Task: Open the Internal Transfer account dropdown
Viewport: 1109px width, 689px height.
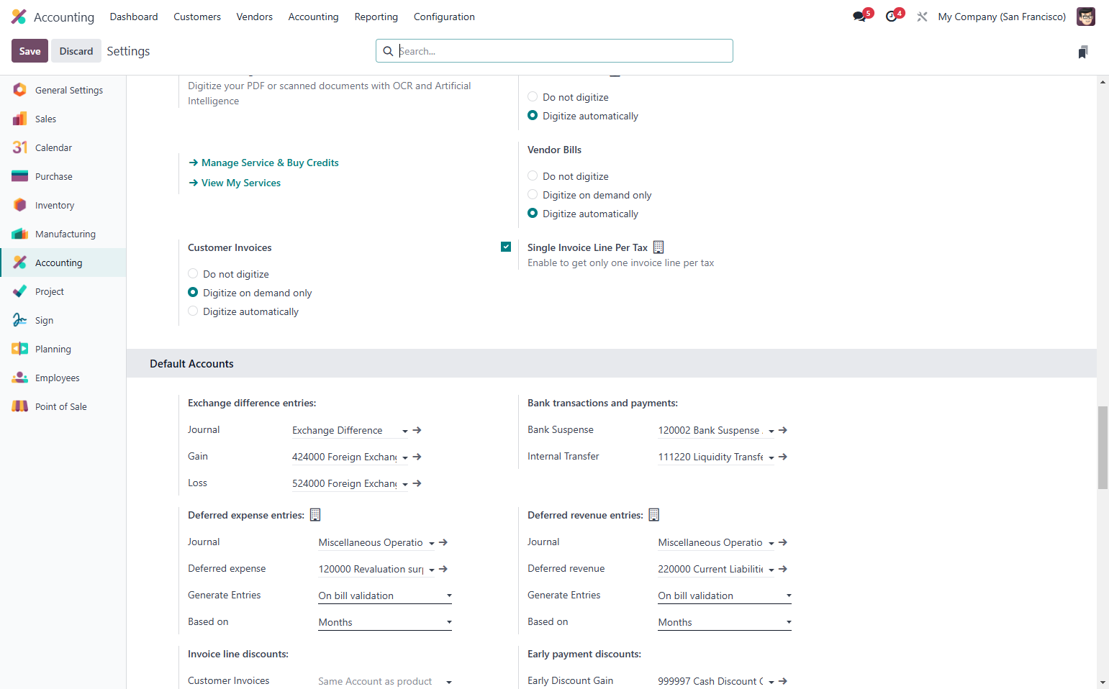Action: click(771, 457)
